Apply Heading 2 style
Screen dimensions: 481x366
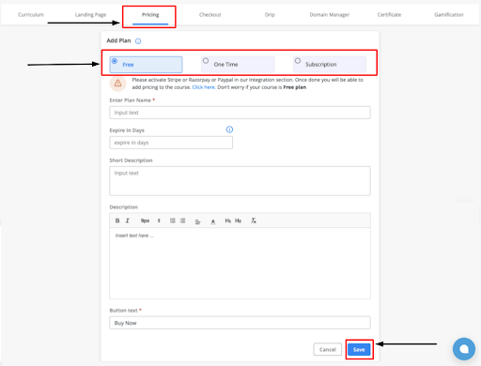click(x=238, y=221)
